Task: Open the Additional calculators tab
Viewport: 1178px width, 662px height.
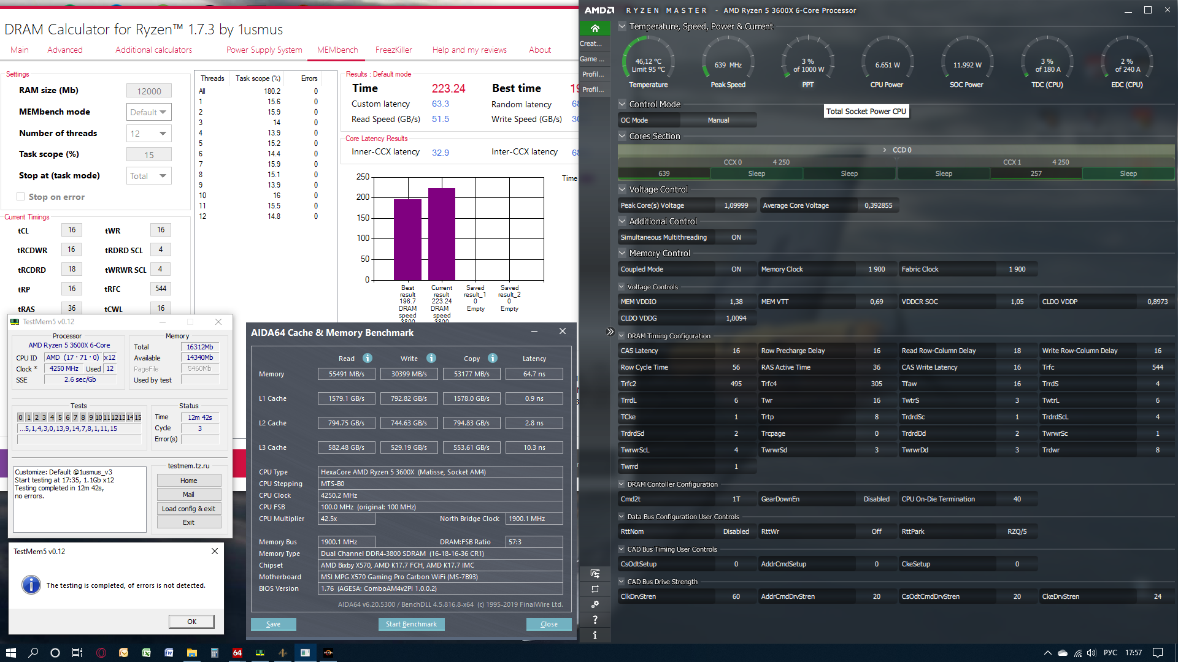Action: coord(153,50)
